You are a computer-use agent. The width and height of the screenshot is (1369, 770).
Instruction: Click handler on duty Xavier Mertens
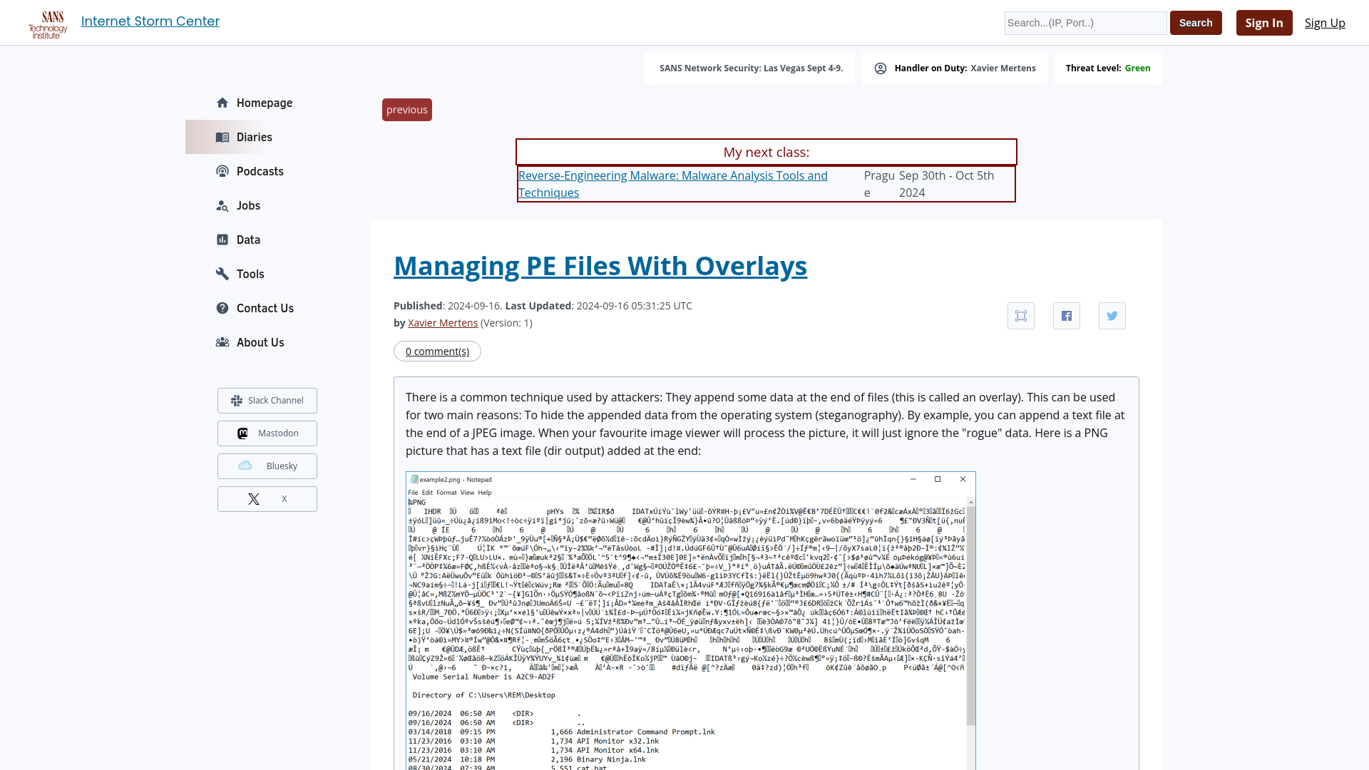pos(1003,68)
